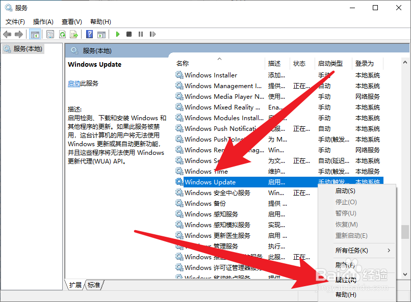The width and height of the screenshot is (411, 302).
Task: Minimize the 服务 window
Action: coord(352,8)
